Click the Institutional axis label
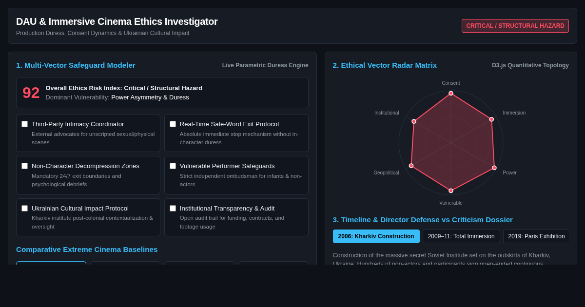Screen dimensions: 585x307 coord(387,113)
